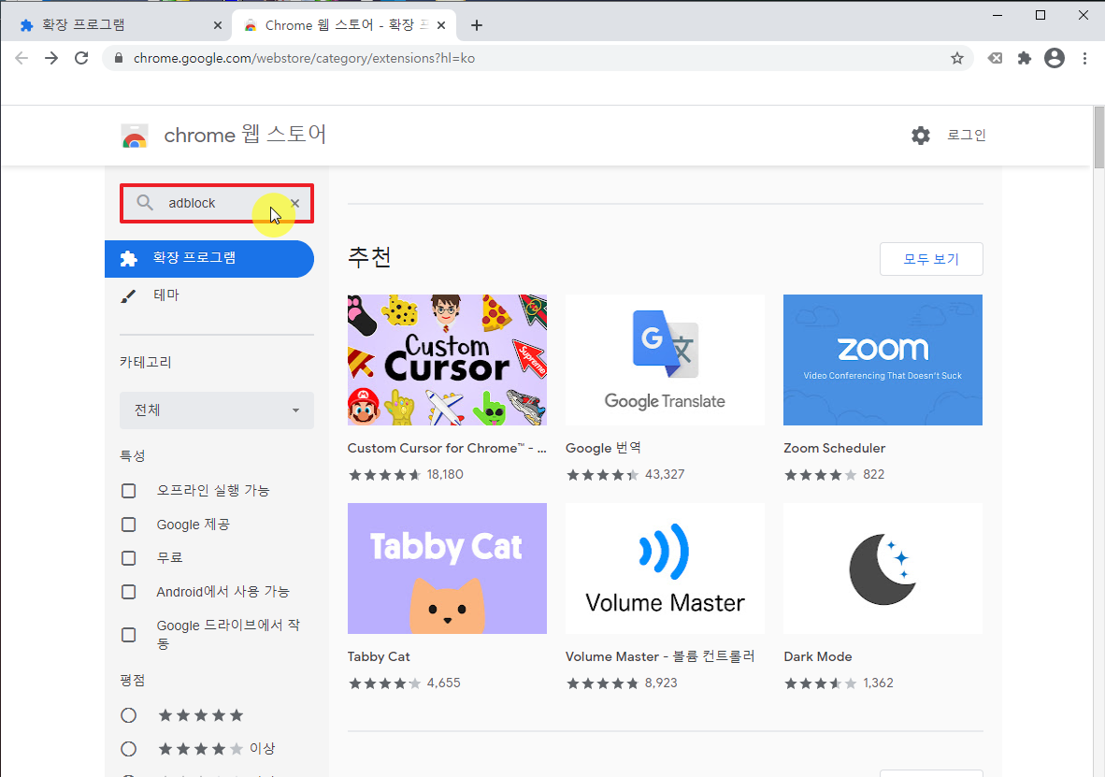Select 확장 프로그램 in the sidebar
Viewport: 1105px width, 777px height.
[x=209, y=259]
